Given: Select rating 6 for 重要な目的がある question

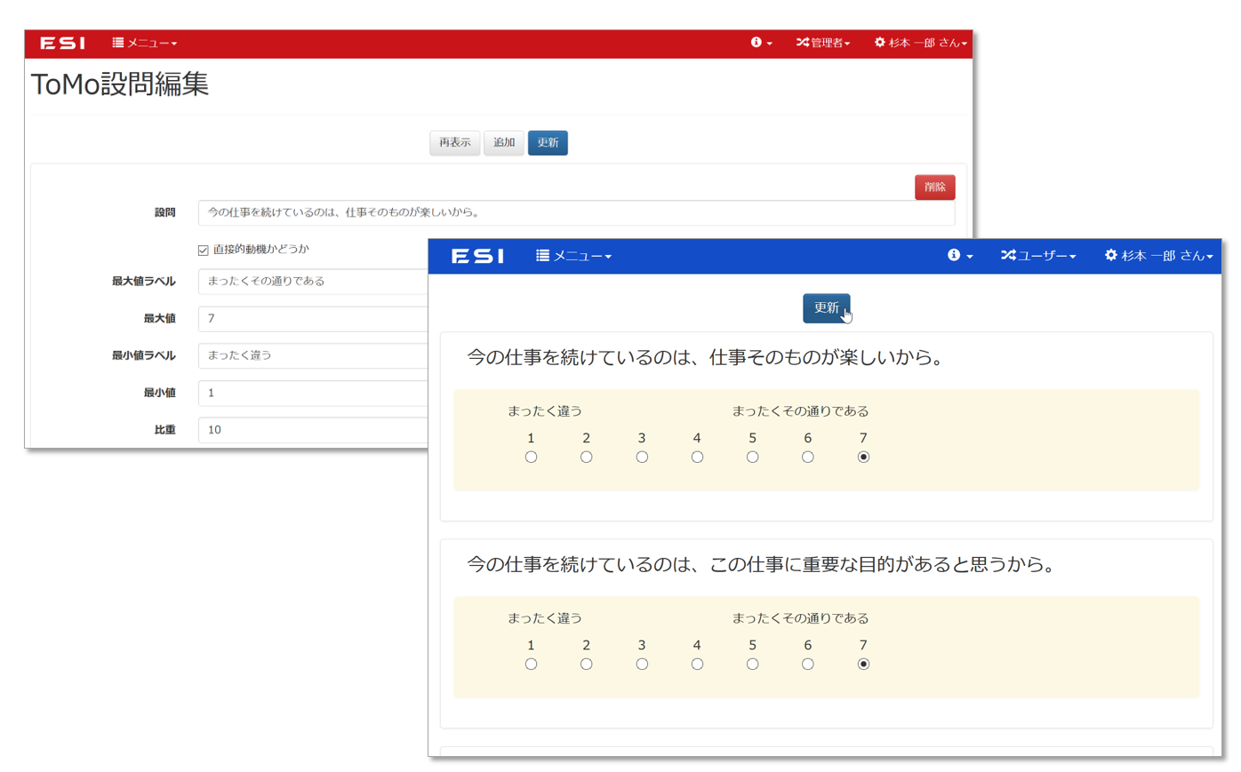Looking at the screenshot, I should (x=807, y=665).
